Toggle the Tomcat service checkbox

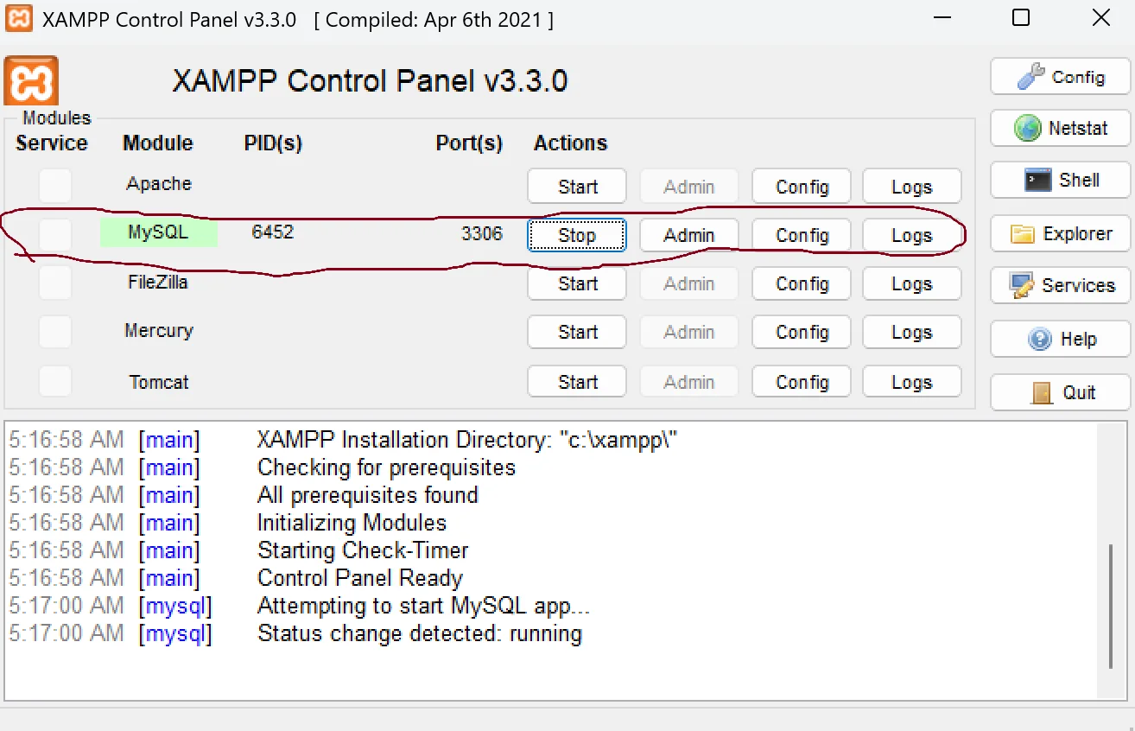click(x=55, y=381)
